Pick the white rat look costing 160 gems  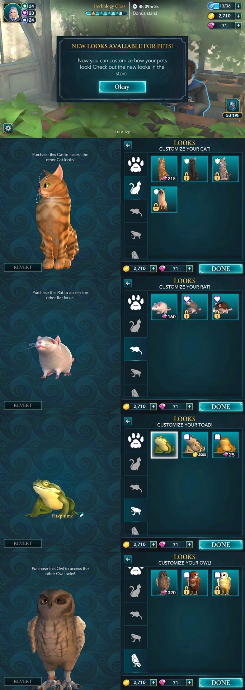pos(164,307)
